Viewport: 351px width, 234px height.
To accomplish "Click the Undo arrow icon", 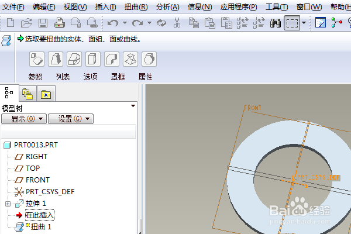I will click(x=113, y=23).
